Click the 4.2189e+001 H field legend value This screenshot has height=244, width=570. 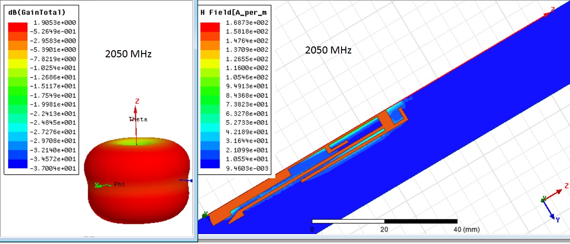click(247, 132)
